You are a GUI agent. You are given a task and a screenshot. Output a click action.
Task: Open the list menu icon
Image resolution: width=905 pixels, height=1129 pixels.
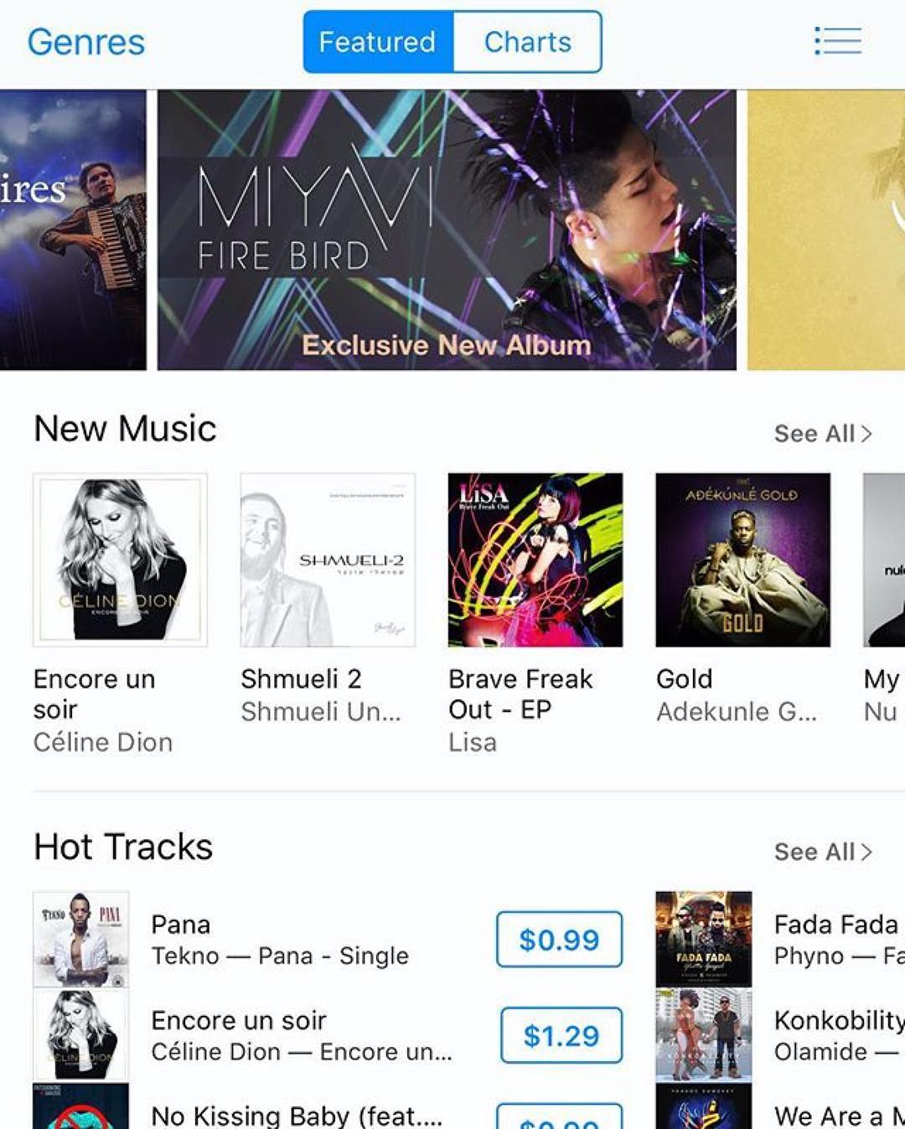[838, 41]
